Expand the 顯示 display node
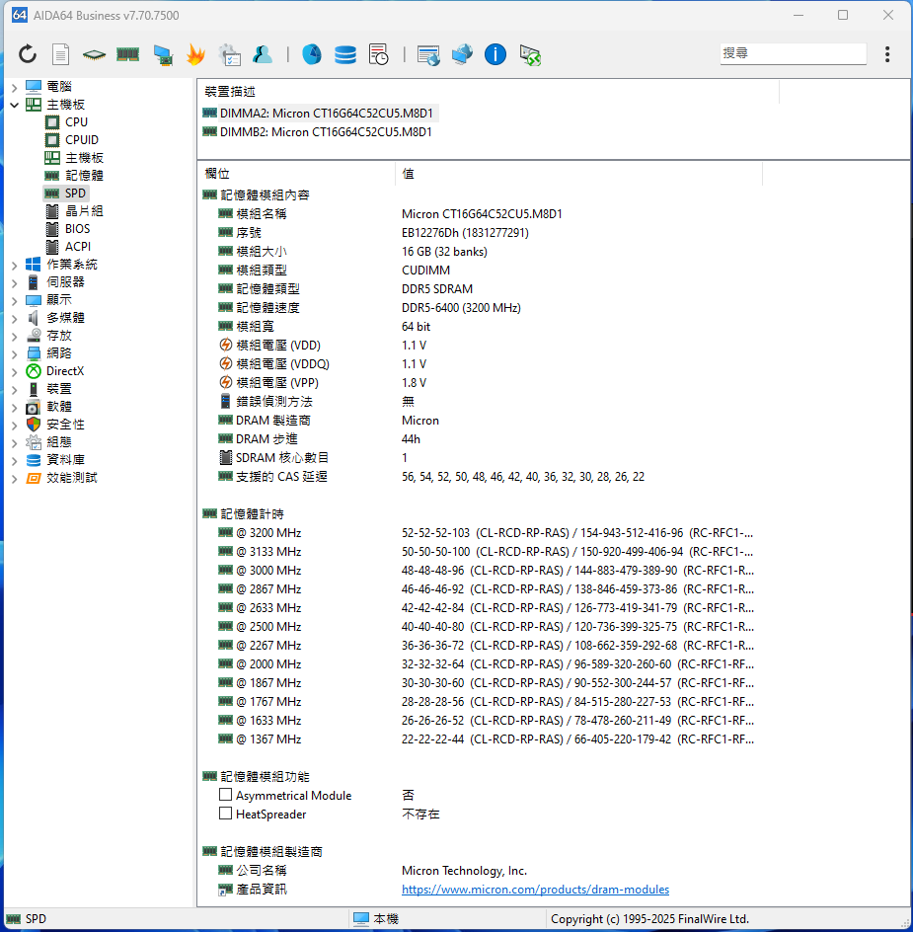The image size is (913, 932). [14, 301]
